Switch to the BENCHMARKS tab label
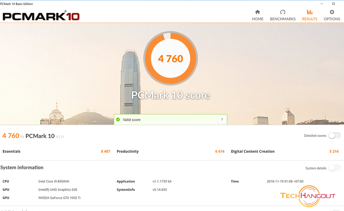The height and width of the screenshot is (211, 344). tap(282, 19)
